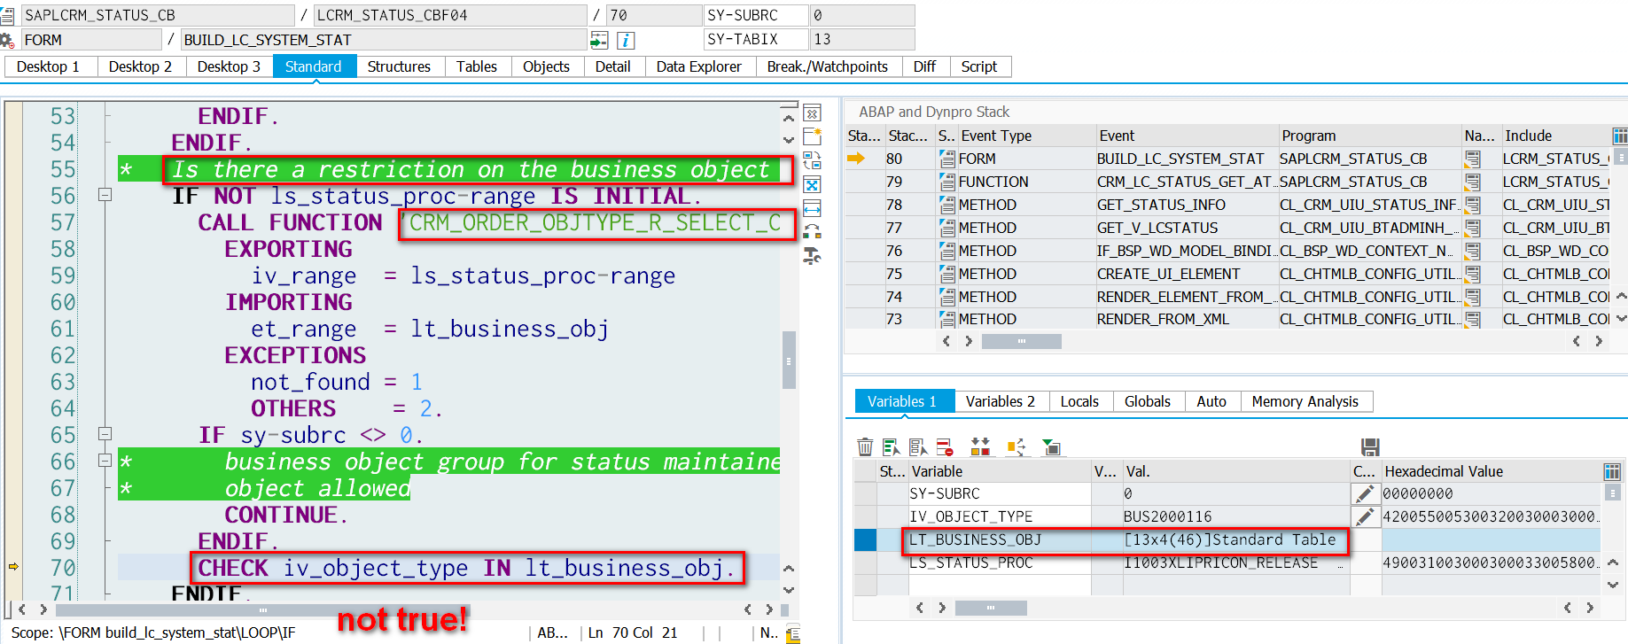Click the Event Type column header

pyautogui.click(x=1026, y=136)
